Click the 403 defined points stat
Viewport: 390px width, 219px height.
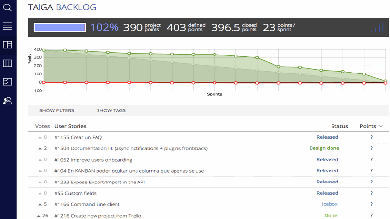coord(186,27)
